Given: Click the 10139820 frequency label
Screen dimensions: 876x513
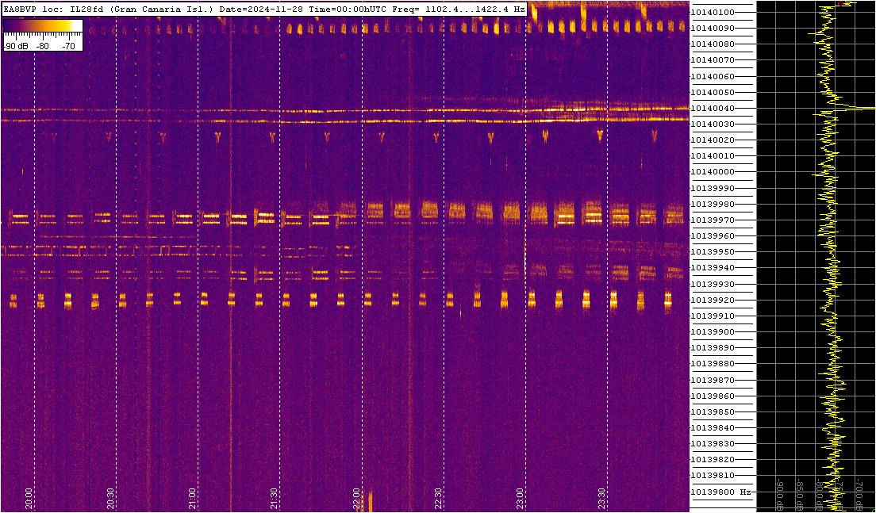Looking at the screenshot, I should [x=713, y=460].
